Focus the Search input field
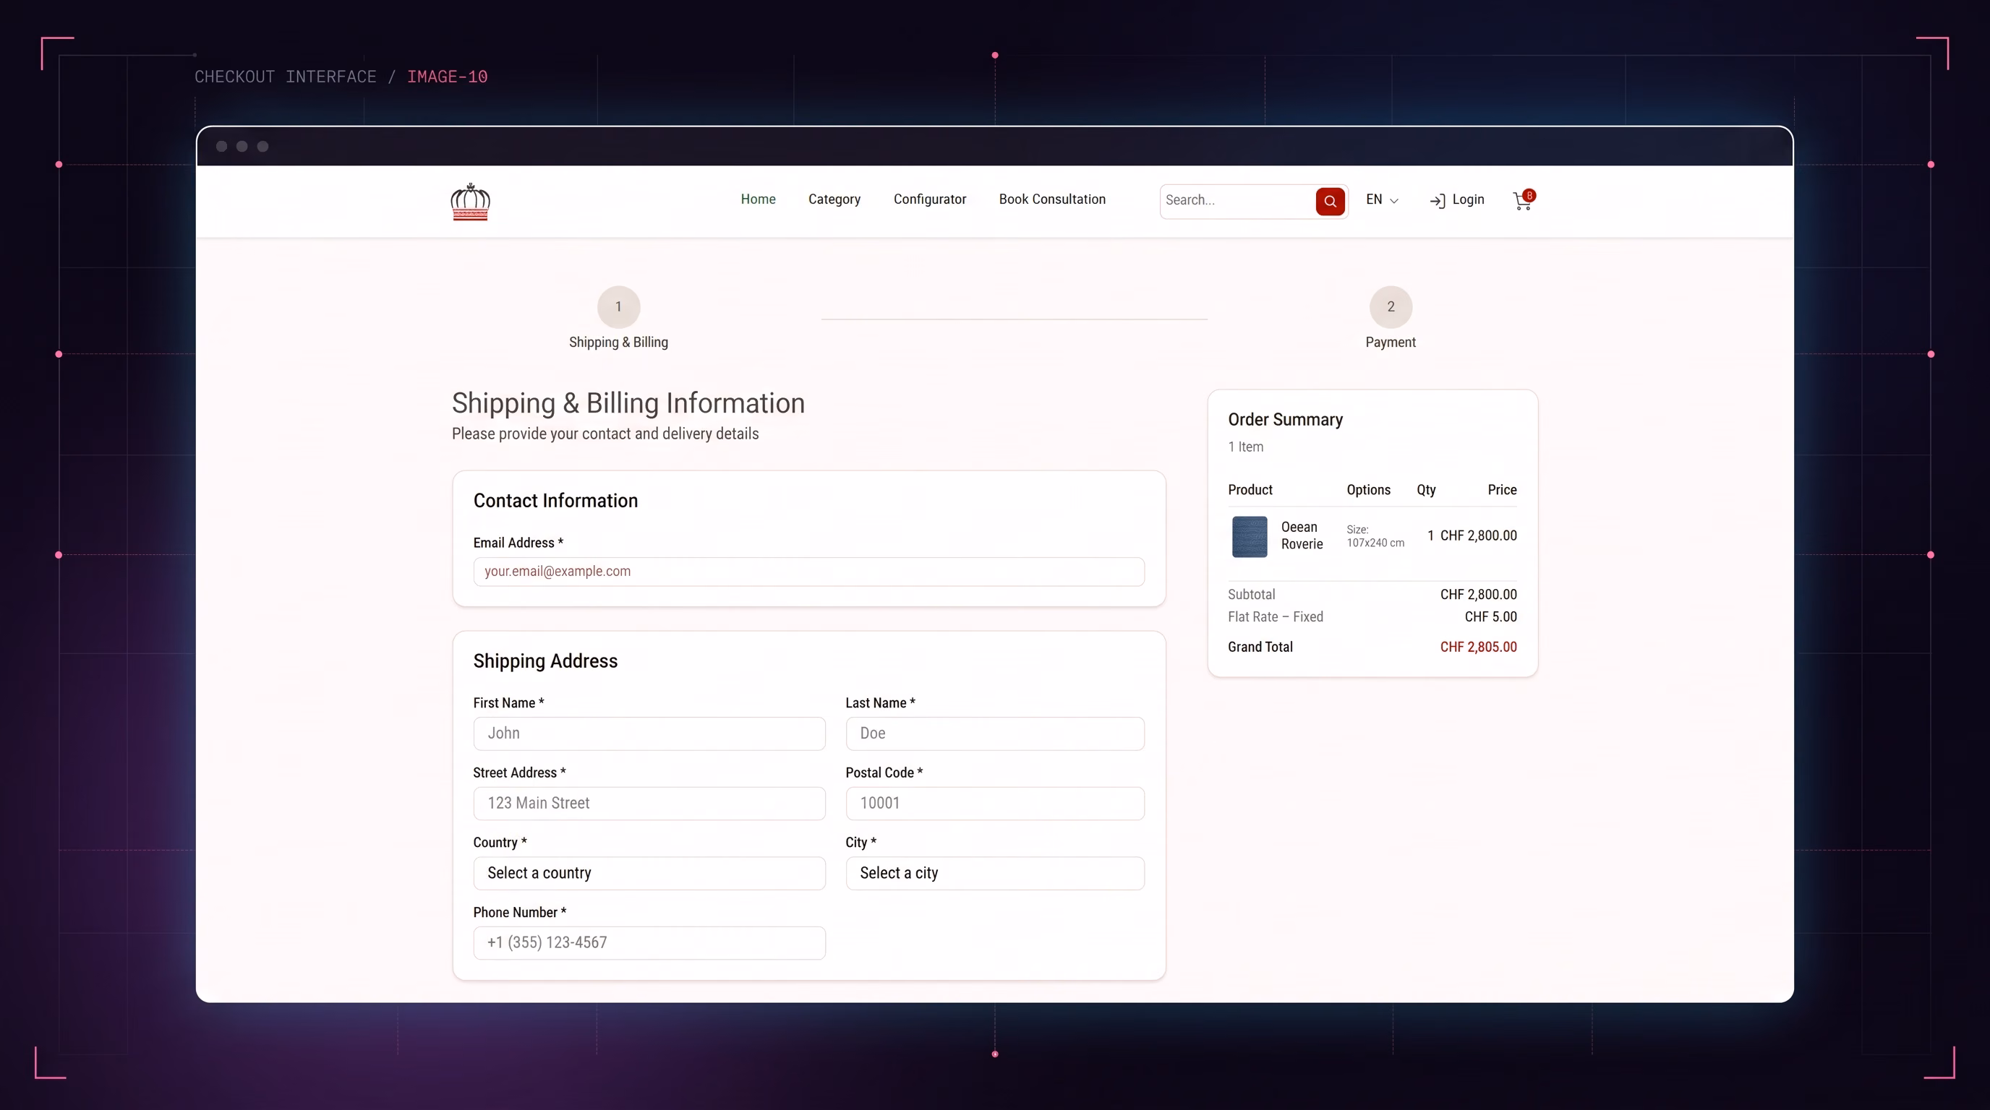Image resolution: width=1990 pixels, height=1110 pixels. [x=1237, y=201]
